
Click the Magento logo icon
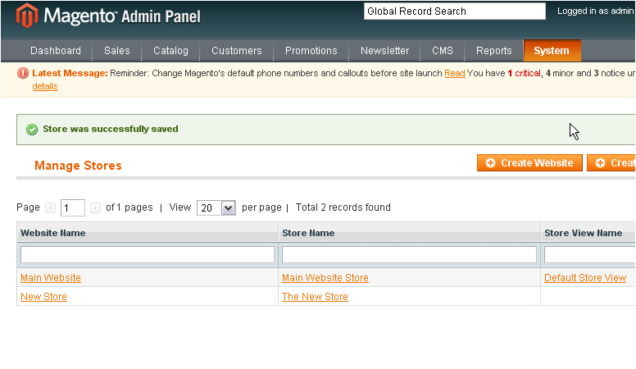pos(27,16)
